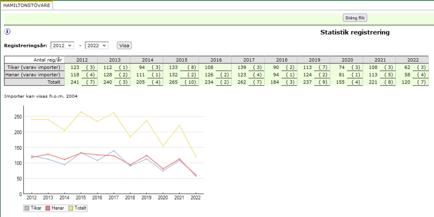Click the Registreringsår label

(x=26, y=46)
